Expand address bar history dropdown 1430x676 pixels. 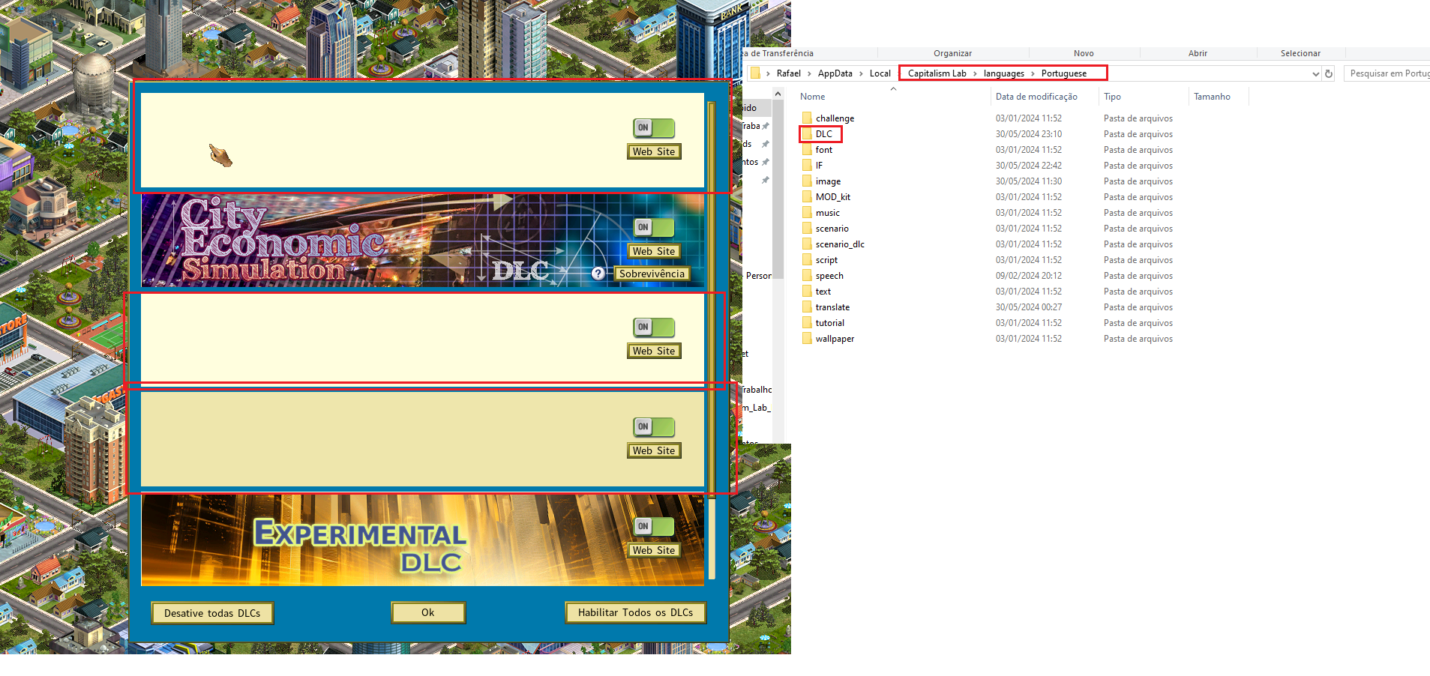pos(1315,73)
